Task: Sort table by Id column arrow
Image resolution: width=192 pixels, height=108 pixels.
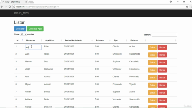Action: (22, 40)
